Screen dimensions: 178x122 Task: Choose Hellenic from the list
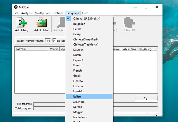coord(89,86)
